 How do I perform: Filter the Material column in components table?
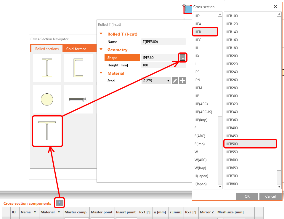pos(59,212)
